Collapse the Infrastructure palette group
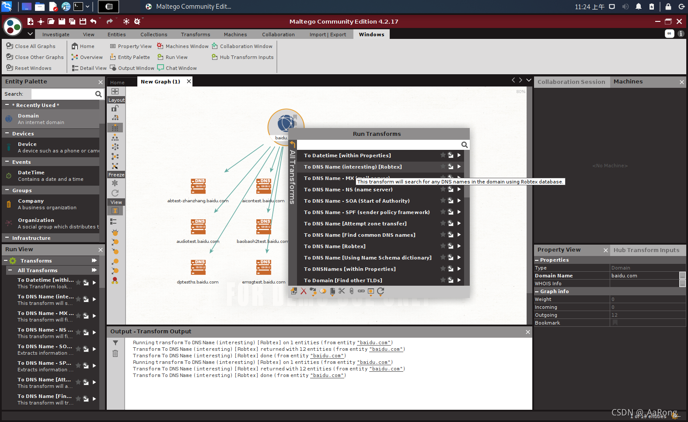This screenshot has width=688, height=422. (7, 238)
